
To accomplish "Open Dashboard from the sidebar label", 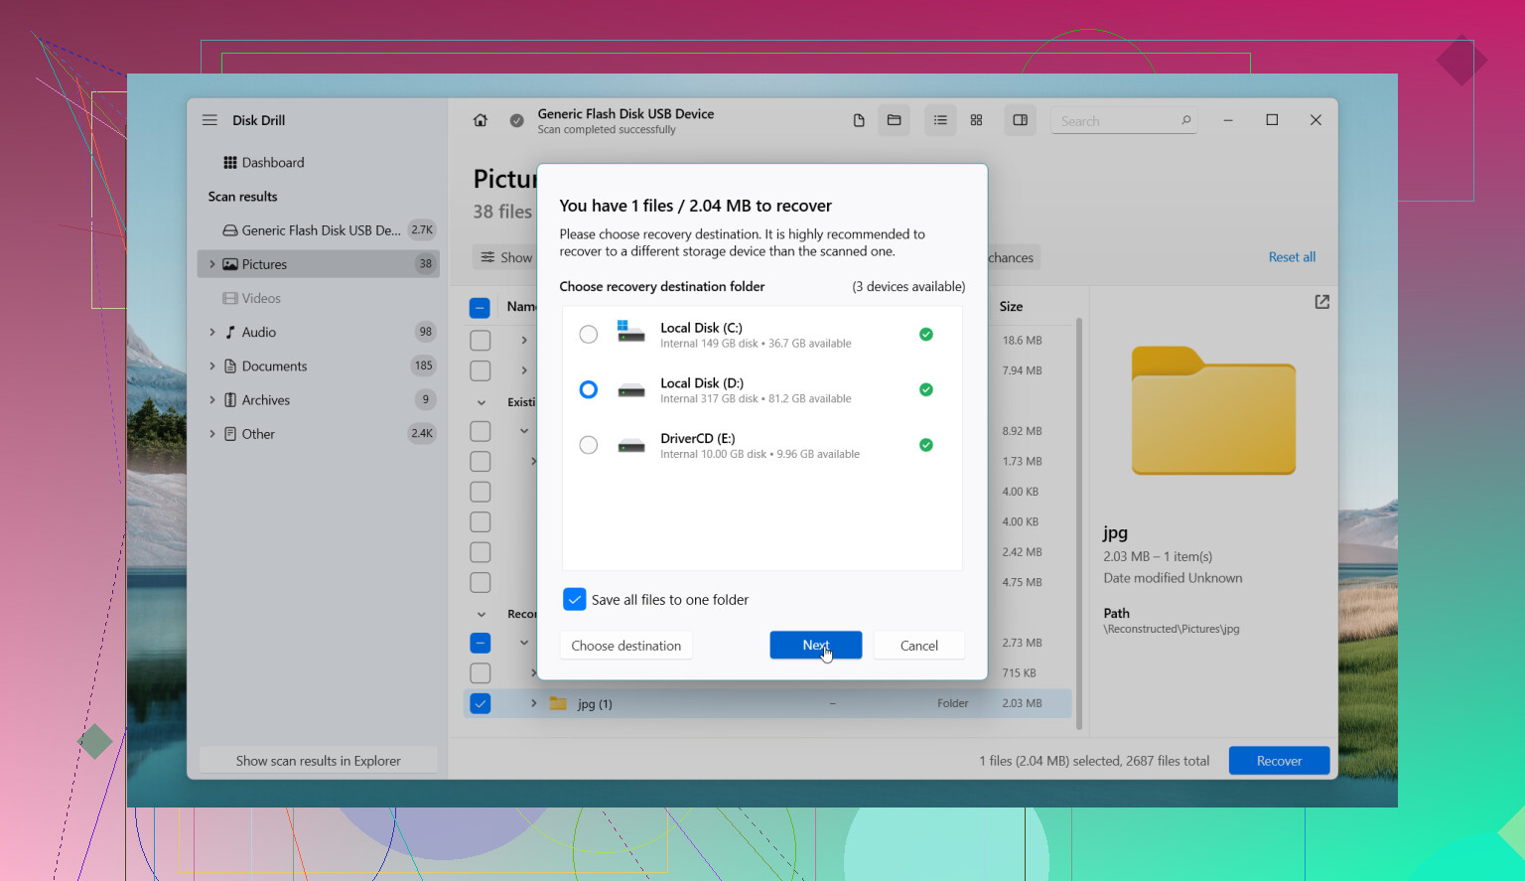I will click(x=273, y=163).
